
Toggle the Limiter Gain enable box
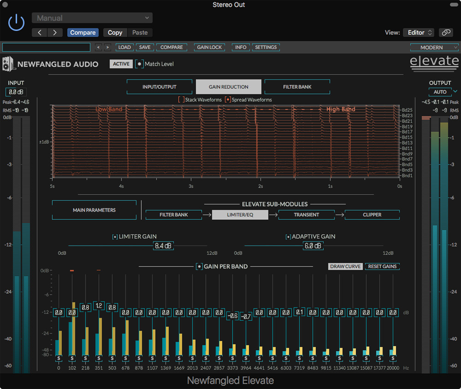(x=115, y=237)
